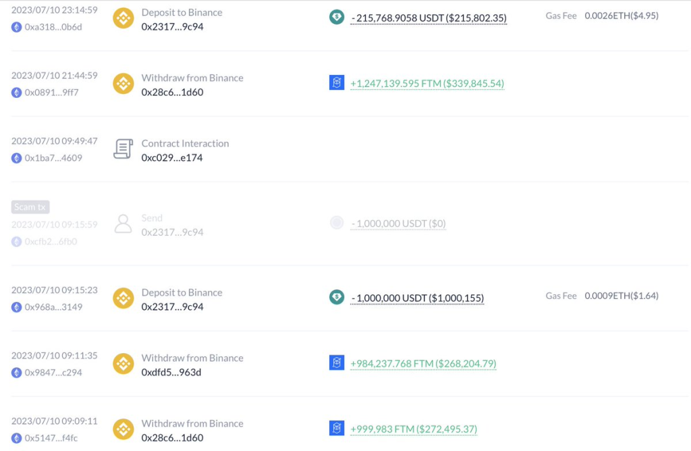Click the faded token icon in the scam transaction
Viewport: 691px width, 451px height.
[x=337, y=223]
